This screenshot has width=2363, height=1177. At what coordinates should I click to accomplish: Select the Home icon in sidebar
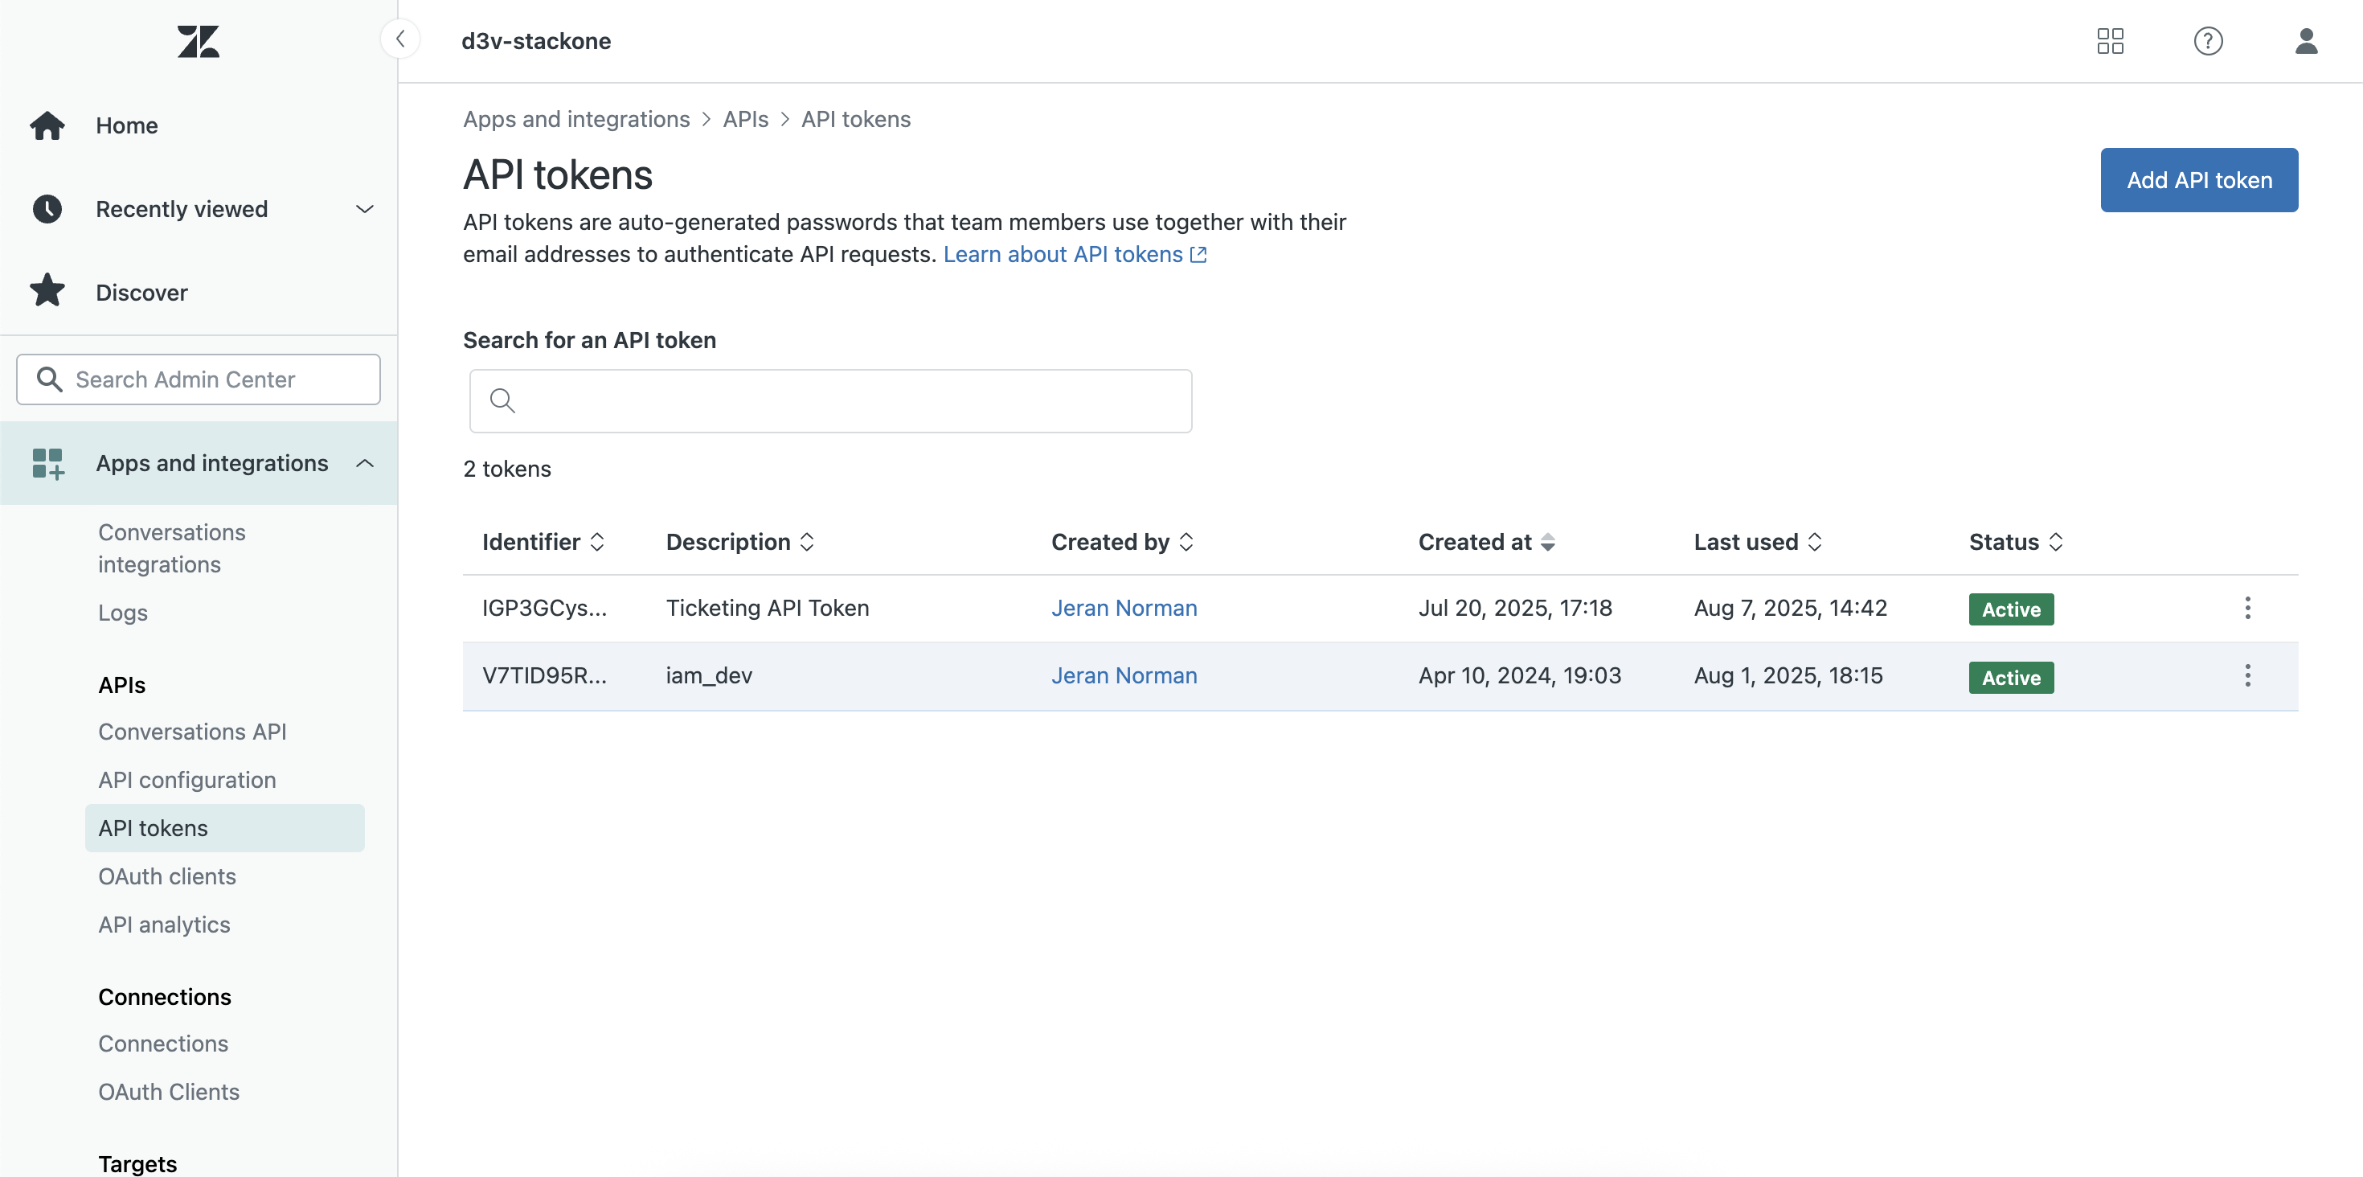(47, 125)
